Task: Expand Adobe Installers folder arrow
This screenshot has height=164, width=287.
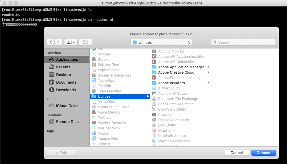Action: [208, 83]
